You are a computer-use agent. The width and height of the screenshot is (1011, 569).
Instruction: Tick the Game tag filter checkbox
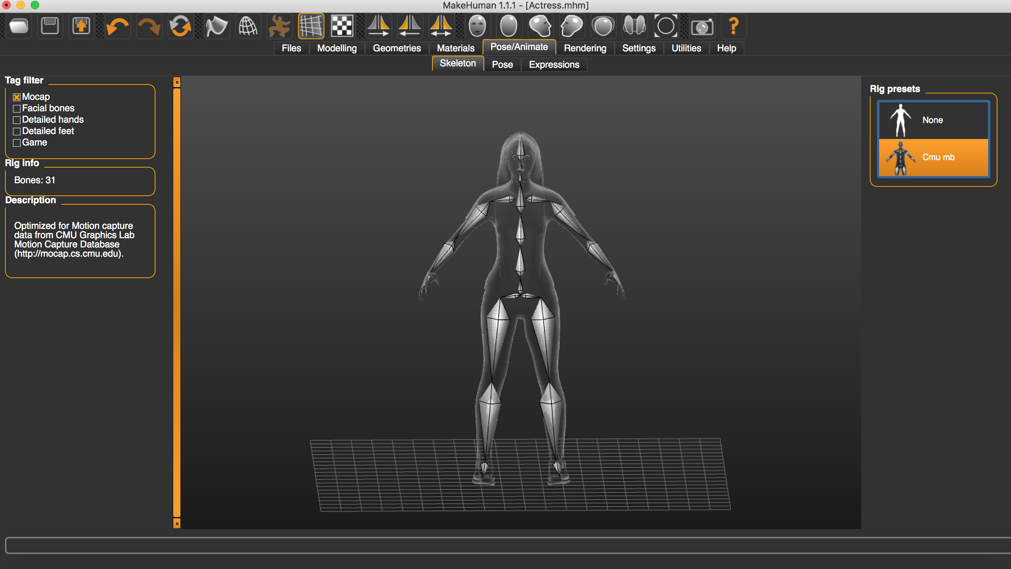tap(16, 143)
